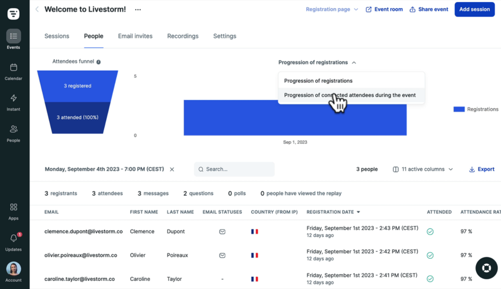Click the Export link
The image size is (501, 289).
pos(481,169)
